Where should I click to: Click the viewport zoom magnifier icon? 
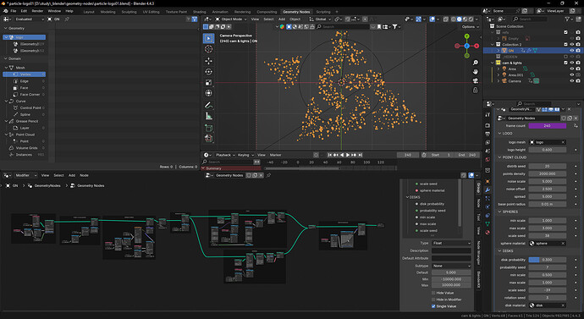(x=476, y=63)
